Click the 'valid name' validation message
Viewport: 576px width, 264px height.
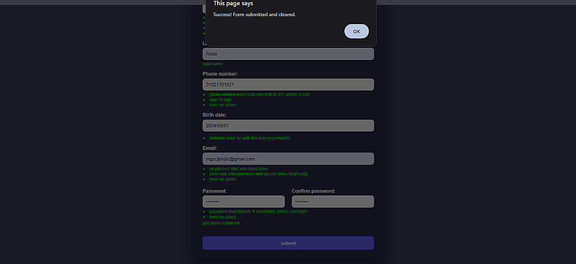[213, 63]
